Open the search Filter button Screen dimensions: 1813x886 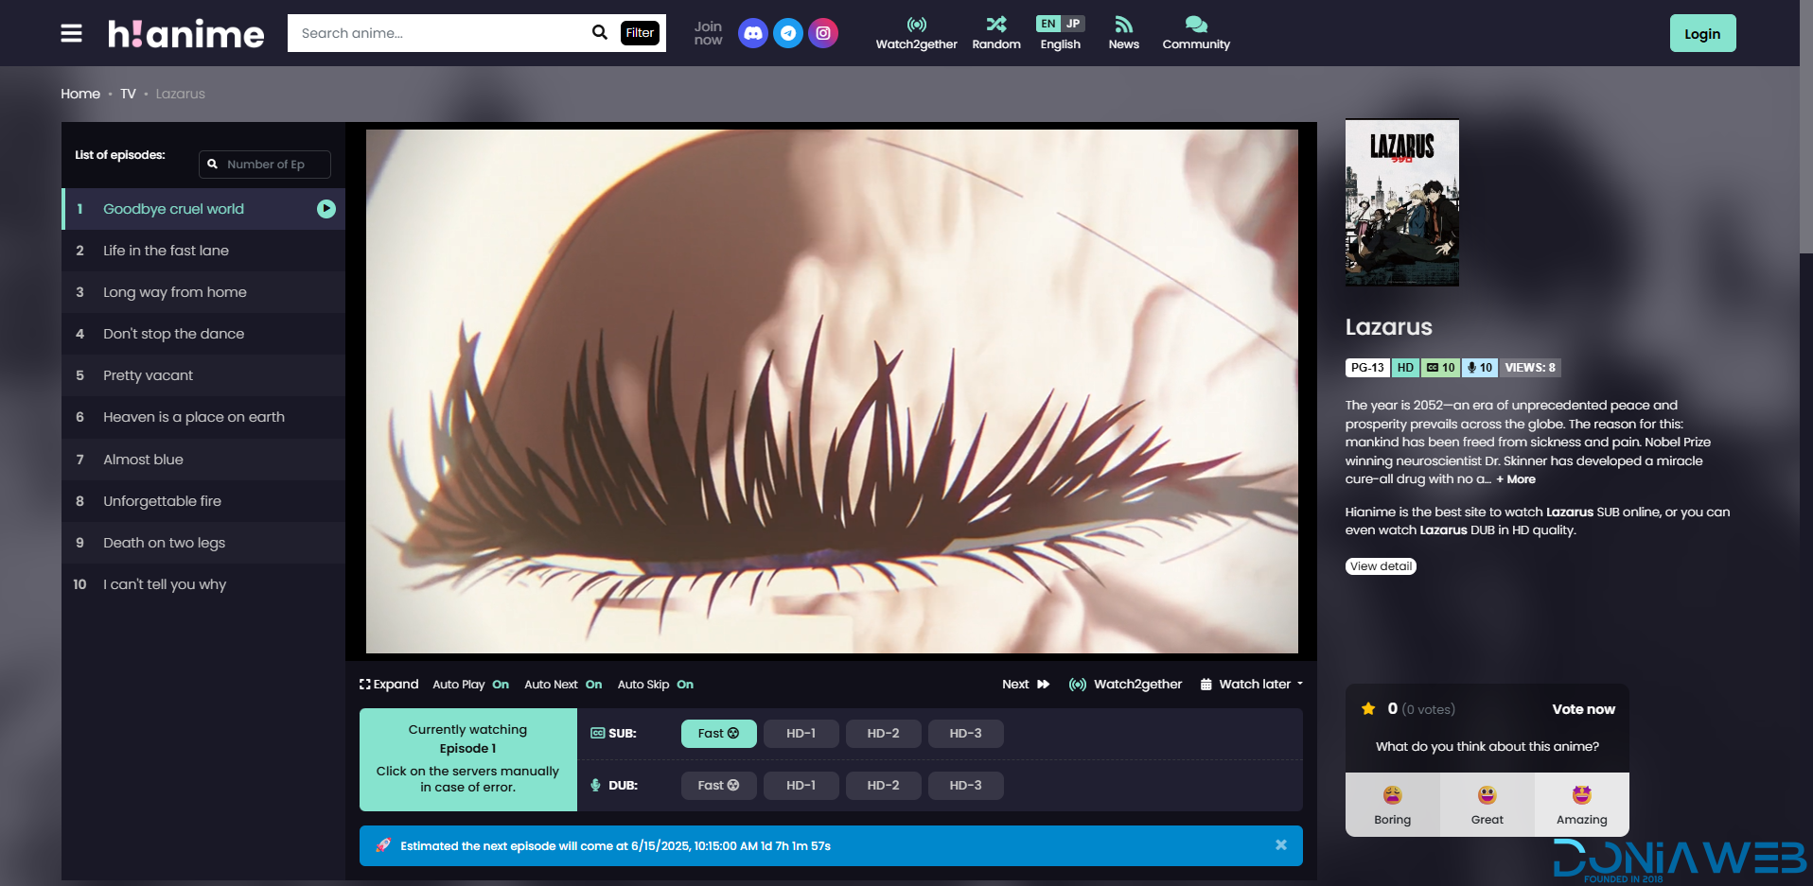pyautogui.click(x=640, y=32)
